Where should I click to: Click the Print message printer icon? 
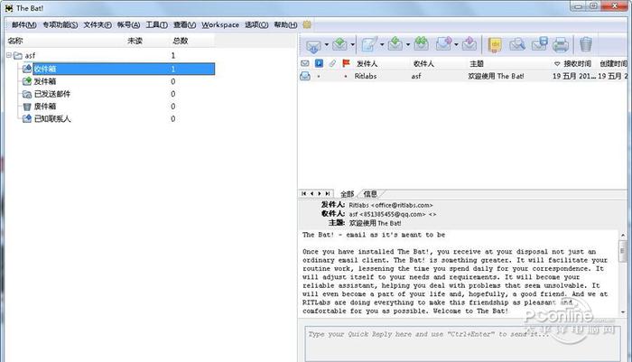tap(561, 45)
